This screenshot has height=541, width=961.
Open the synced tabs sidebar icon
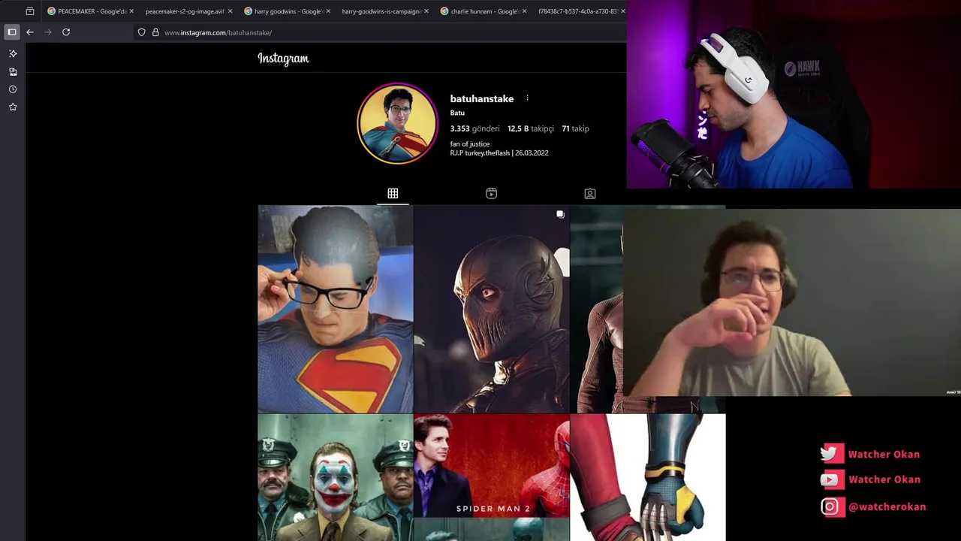(13, 72)
